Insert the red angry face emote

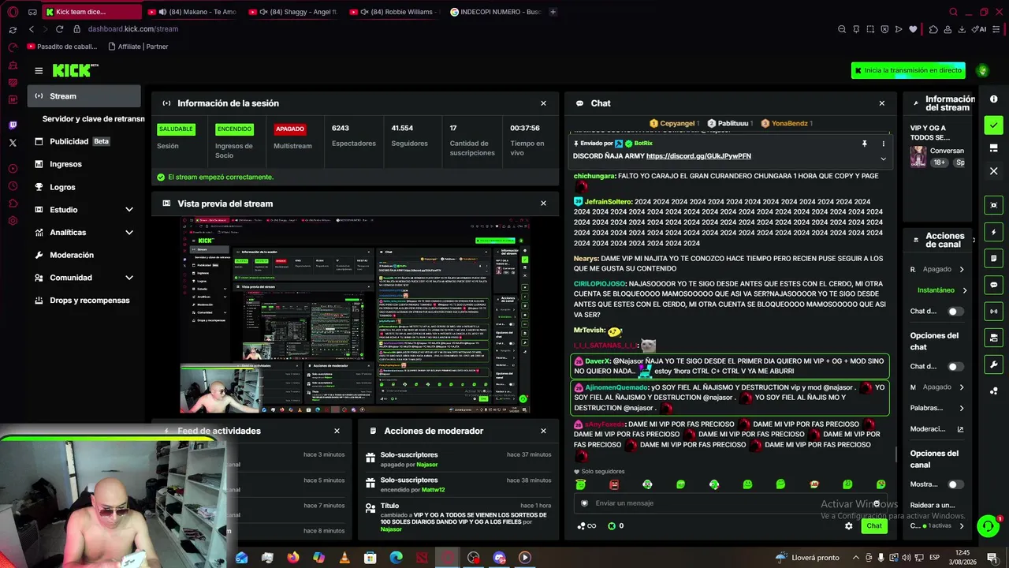pos(614,484)
